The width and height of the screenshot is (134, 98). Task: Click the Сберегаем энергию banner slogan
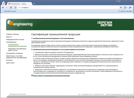[x=105, y=24]
